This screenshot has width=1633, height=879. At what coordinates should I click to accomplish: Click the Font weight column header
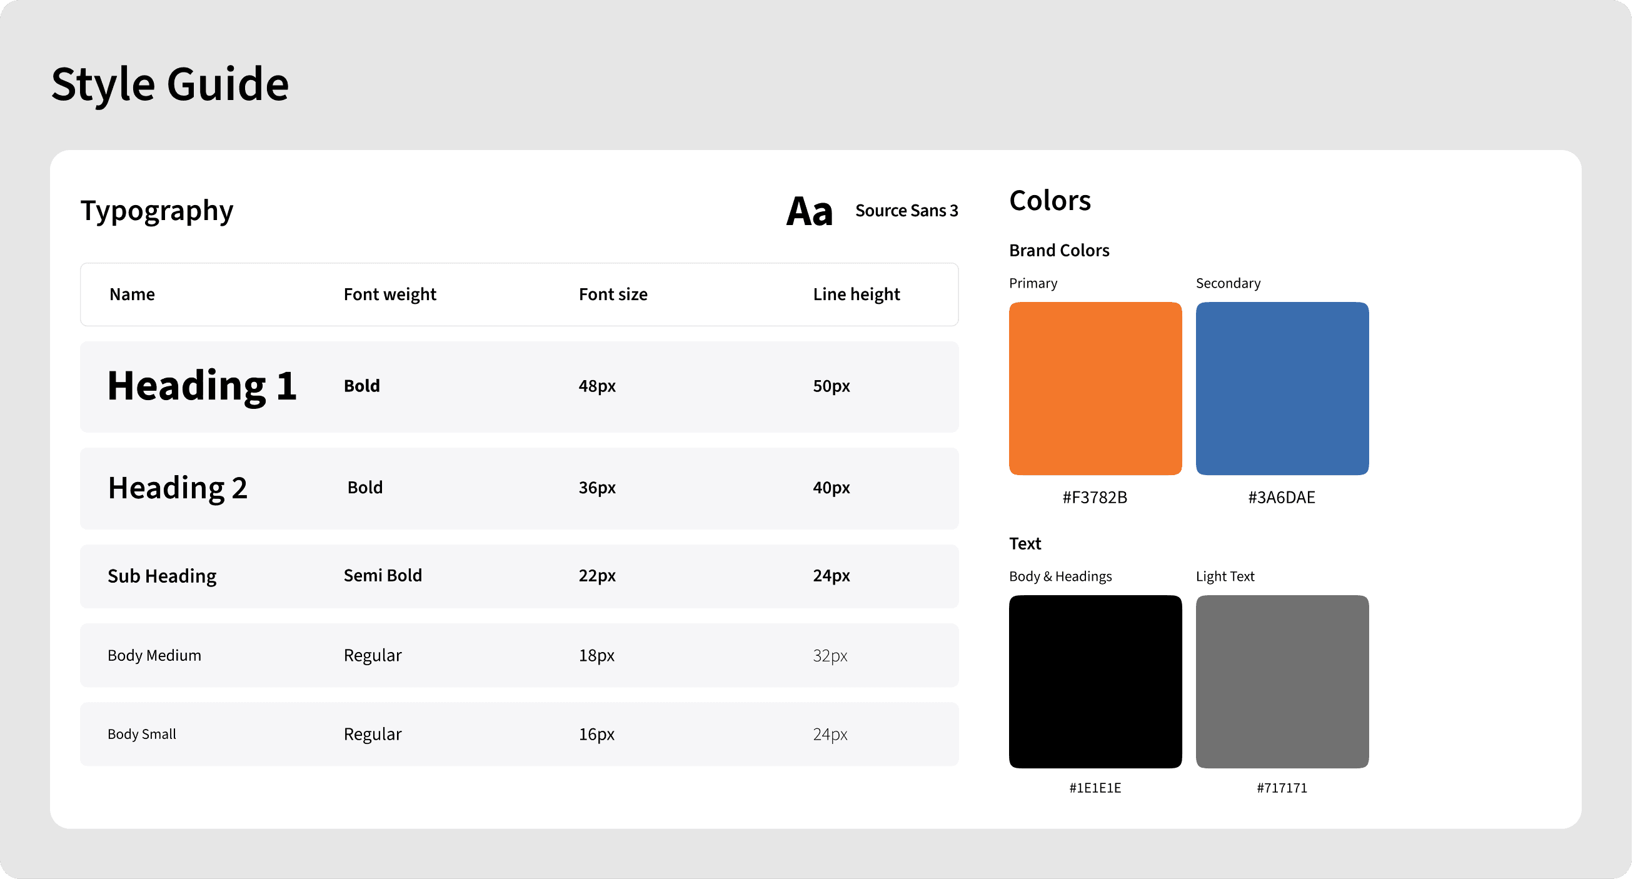(389, 294)
